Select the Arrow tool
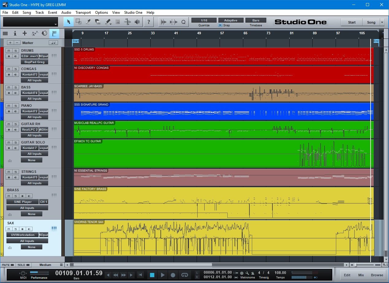389x283 pixels. click(x=69, y=22)
